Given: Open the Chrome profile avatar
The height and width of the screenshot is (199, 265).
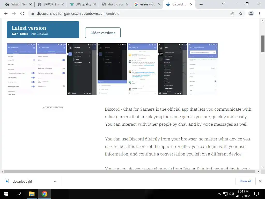Looking at the screenshot, I should [x=251, y=13].
